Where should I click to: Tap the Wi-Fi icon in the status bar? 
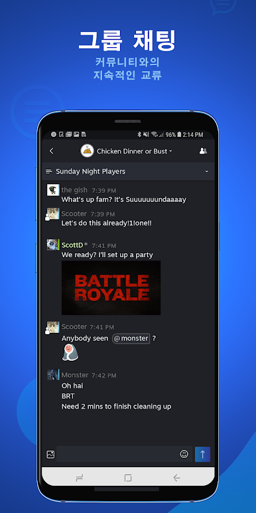tap(154, 134)
